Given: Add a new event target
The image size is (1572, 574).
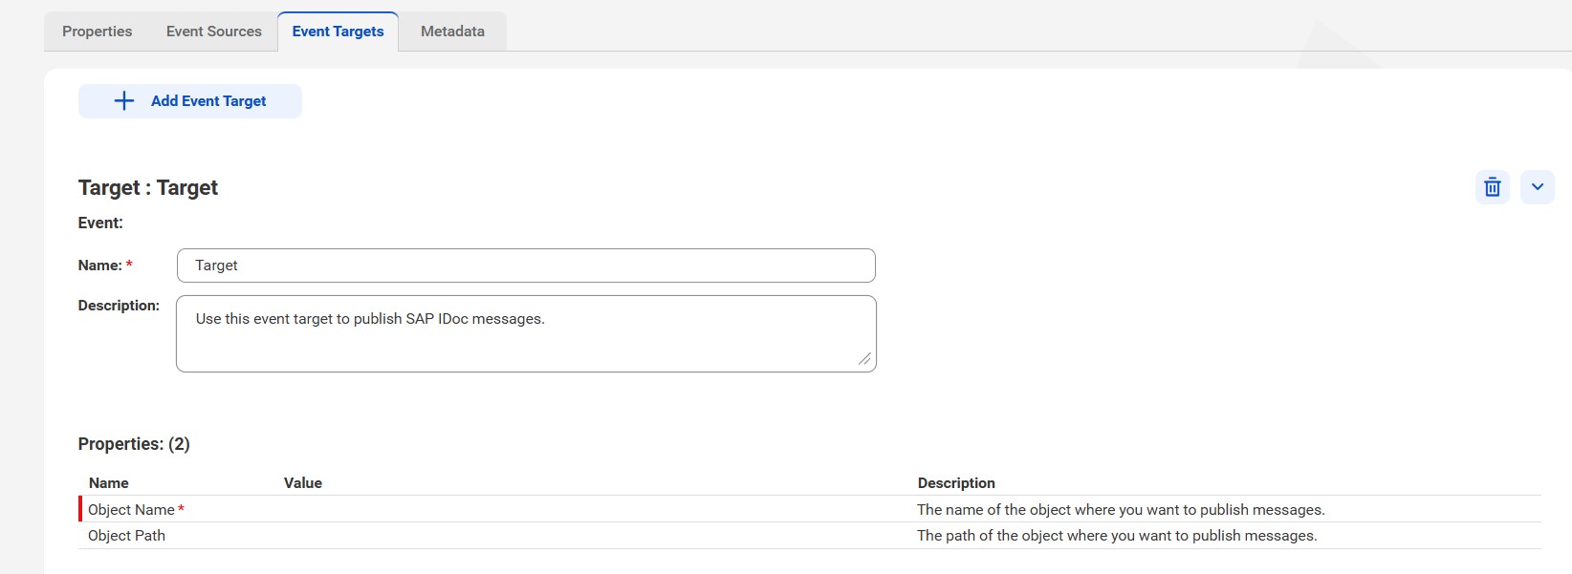Looking at the screenshot, I should tap(190, 101).
